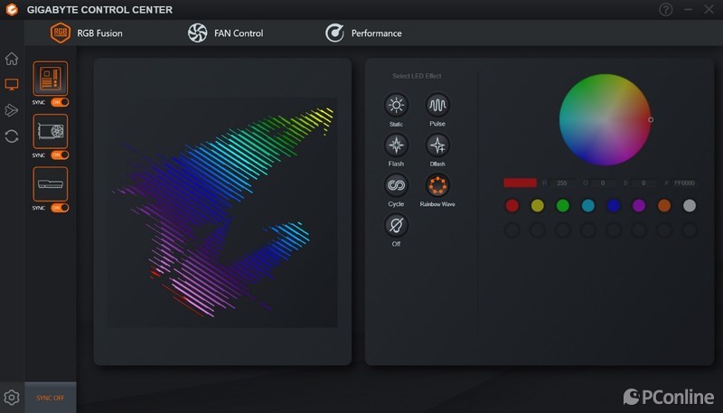Open the monitor sidebar icon
723x413 pixels.
12,84
